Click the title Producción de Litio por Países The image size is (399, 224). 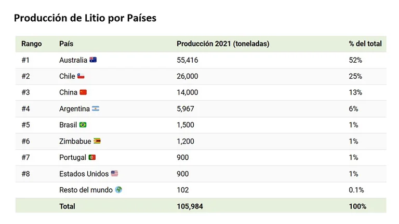85,18
